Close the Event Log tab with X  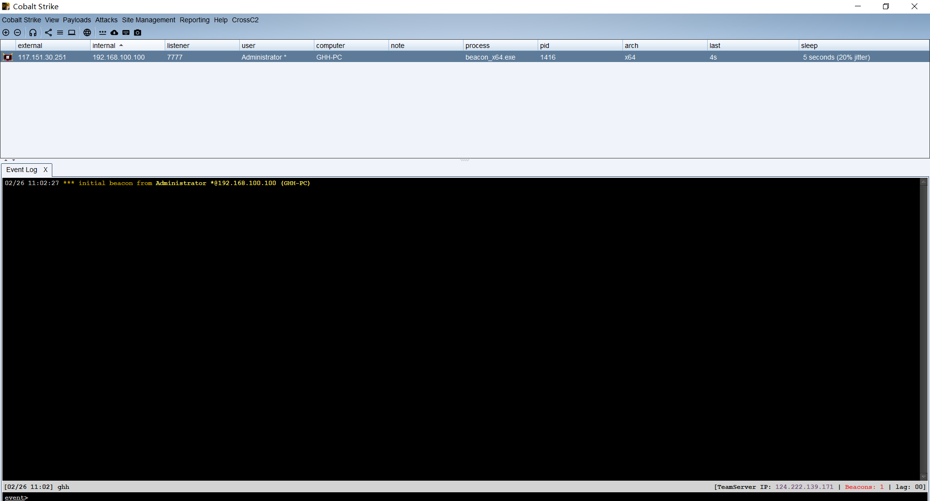tap(46, 170)
